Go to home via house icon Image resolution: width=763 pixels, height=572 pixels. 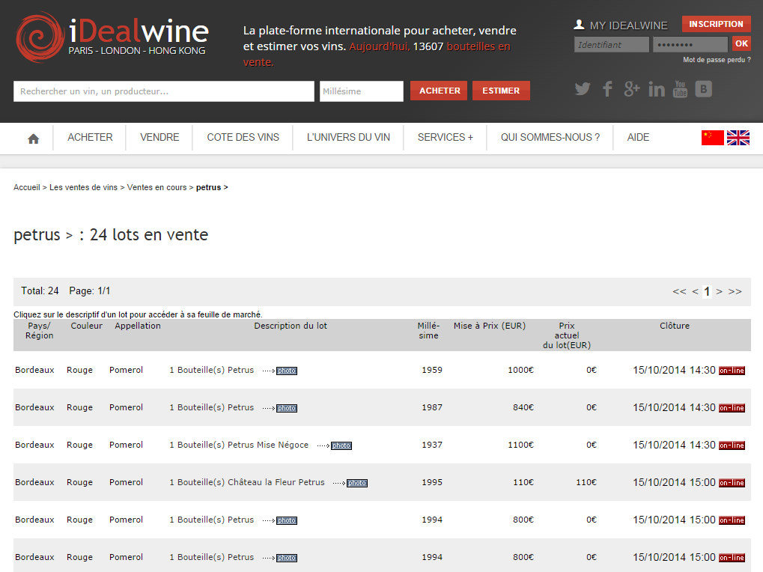click(33, 139)
